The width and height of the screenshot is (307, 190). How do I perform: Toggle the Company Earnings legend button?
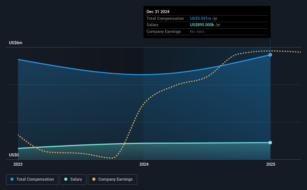pyautogui.click(x=113, y=180)
